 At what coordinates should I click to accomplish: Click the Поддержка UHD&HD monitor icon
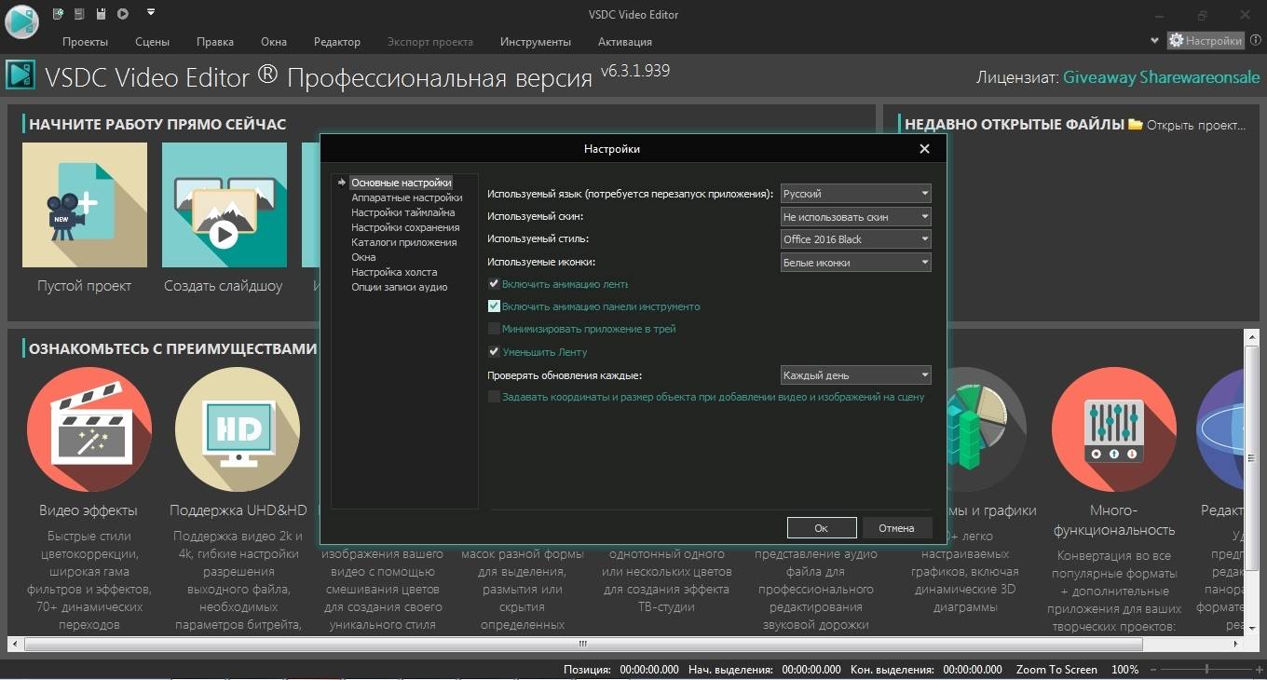[238, 429]
